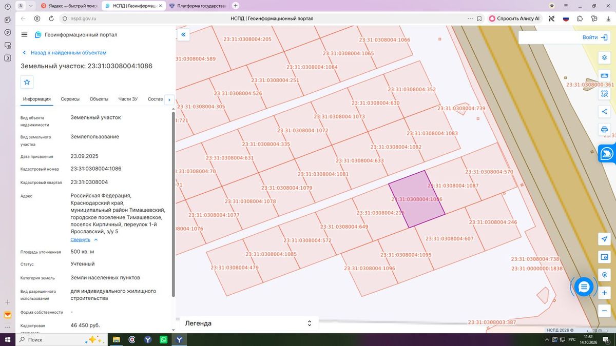Switch to Яндекс browser tab
616x346 pixels.
click(69, 6)
